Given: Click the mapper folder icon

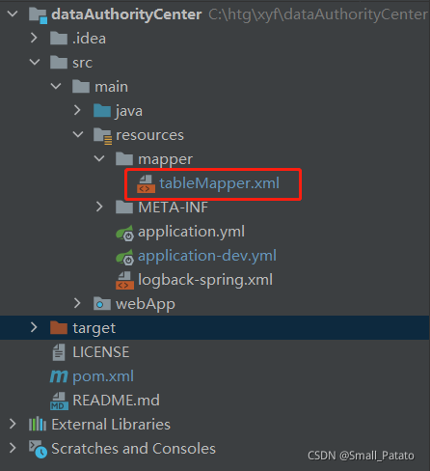Looking at the screenshot, I should 124,158.
